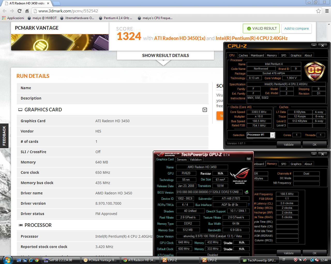The image size is (331, 264).
Task: Click the VALID RESULT badge
Action: [261, 28]
